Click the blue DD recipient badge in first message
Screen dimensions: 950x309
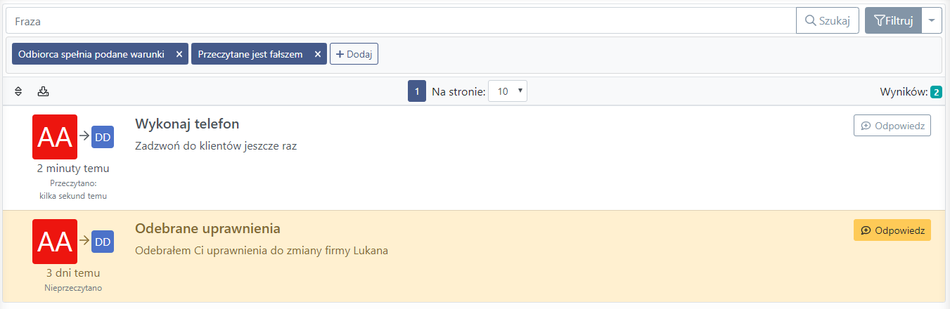(103, 137)
